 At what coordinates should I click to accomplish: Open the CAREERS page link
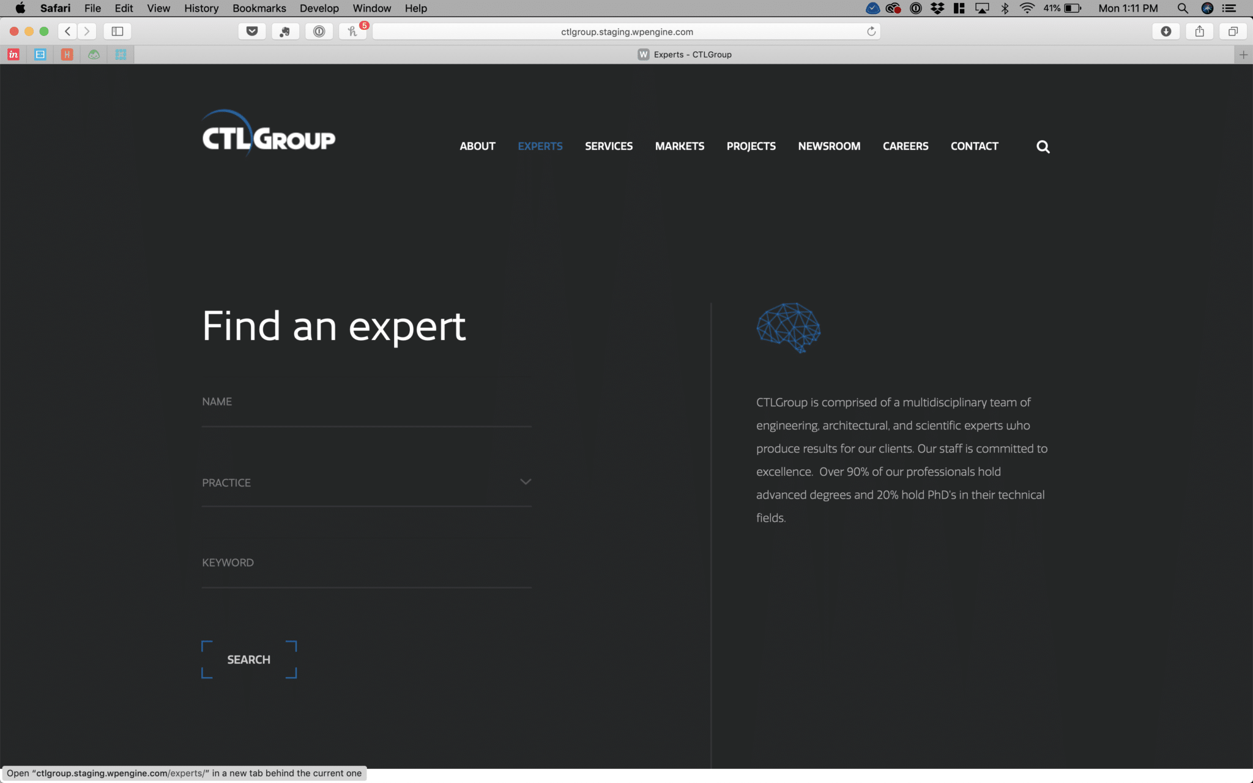[905, 146]
